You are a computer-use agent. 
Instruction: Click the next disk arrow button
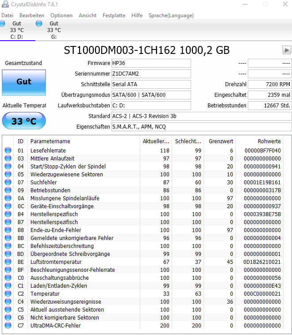point(287,50)
